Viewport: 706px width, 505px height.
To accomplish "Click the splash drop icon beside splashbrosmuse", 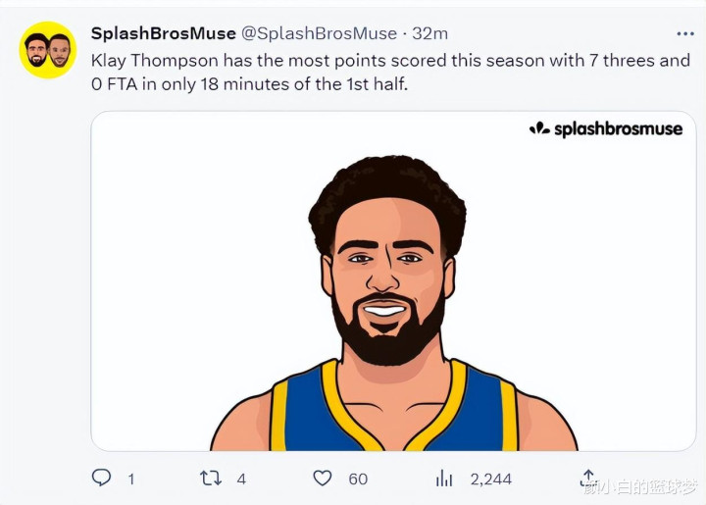I will pos(539,128).
